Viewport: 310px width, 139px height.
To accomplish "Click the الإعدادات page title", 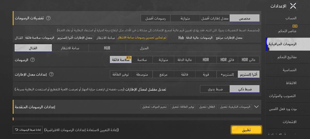I will click(x=278, y=6).
